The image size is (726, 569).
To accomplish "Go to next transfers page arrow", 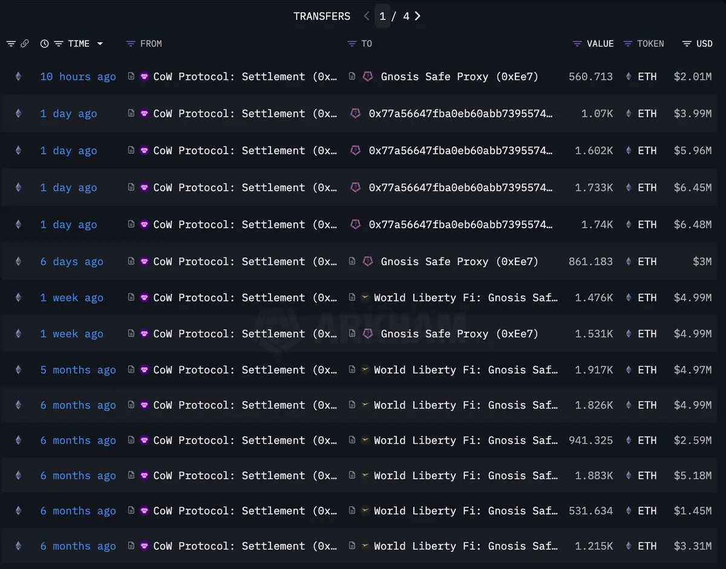I will tap(417, 16).
